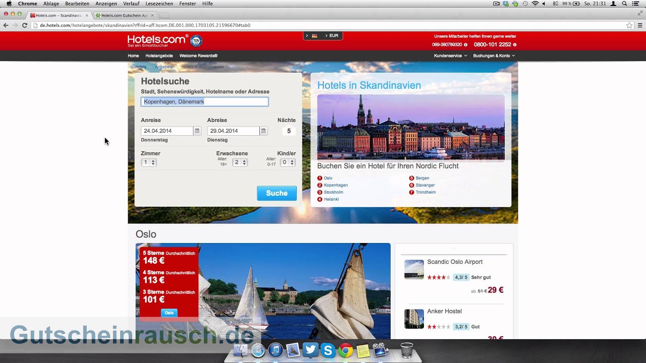The width and height of the screenshot is (646, 363).
Task: Select Stockholm destination link
Action: [x=334, y=192]
